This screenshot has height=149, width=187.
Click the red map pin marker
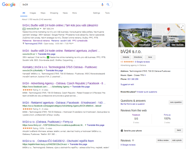168,29
